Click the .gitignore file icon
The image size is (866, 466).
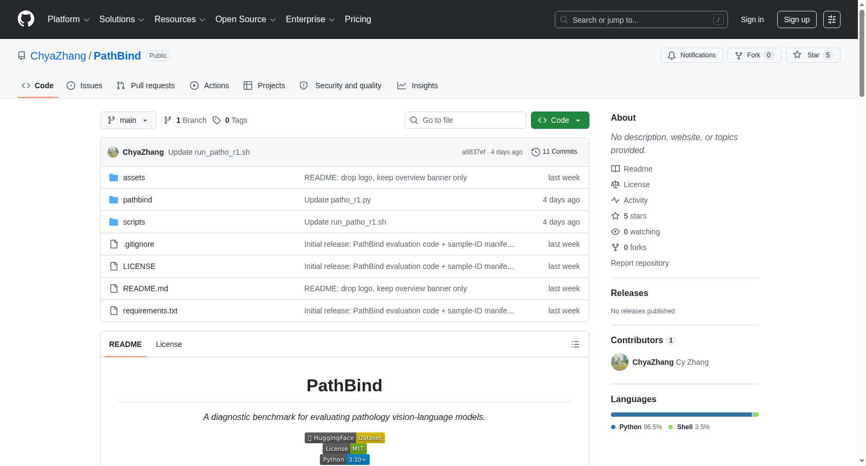pyautogui.click(x=114, y=244)
